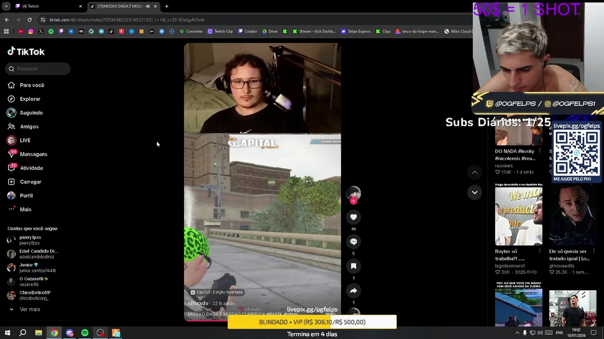
Task: Select the MISSAO DADA TikTok tab
Action: point(119,6)
